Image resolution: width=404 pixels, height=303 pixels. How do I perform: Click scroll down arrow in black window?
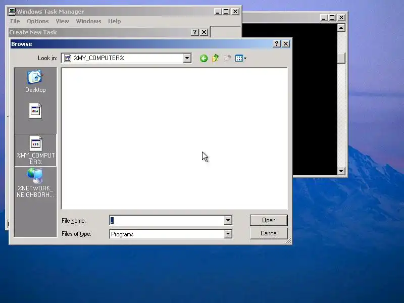(x=341, y=171)
